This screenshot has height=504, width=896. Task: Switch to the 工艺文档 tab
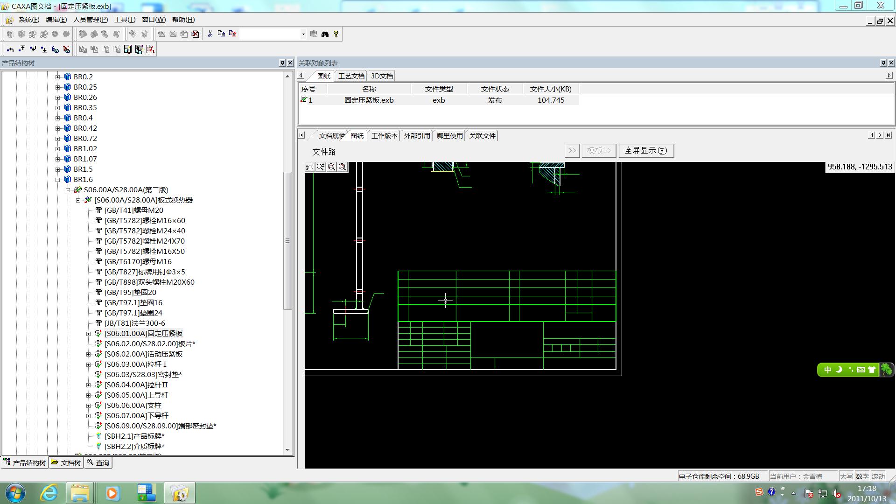coord(351,76)
